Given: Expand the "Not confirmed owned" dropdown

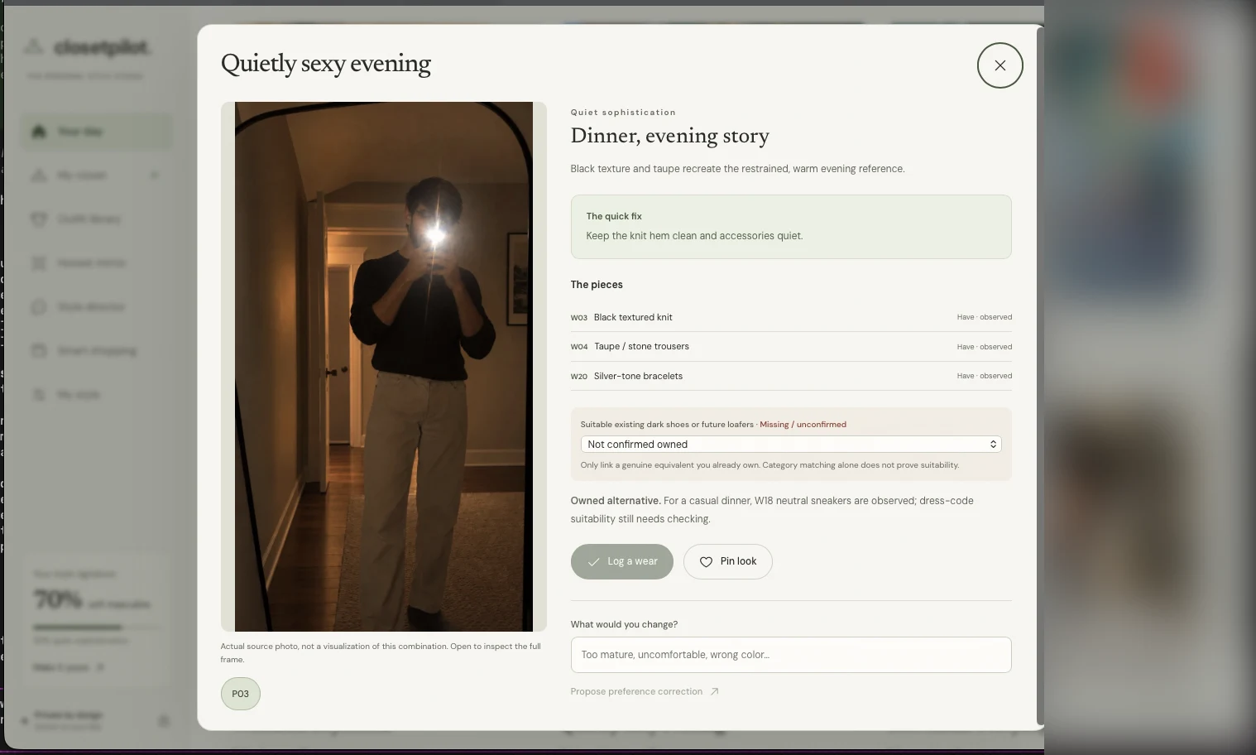Looking at the screenshot, I should point(791,445).
